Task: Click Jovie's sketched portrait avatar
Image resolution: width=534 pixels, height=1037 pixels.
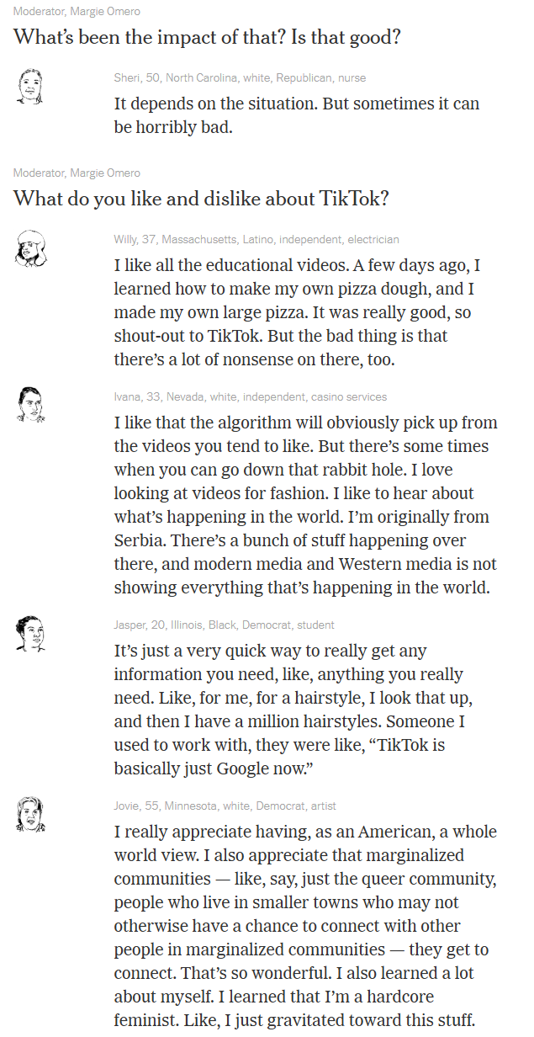Action: pyautogui.click(x=30, y=814)
